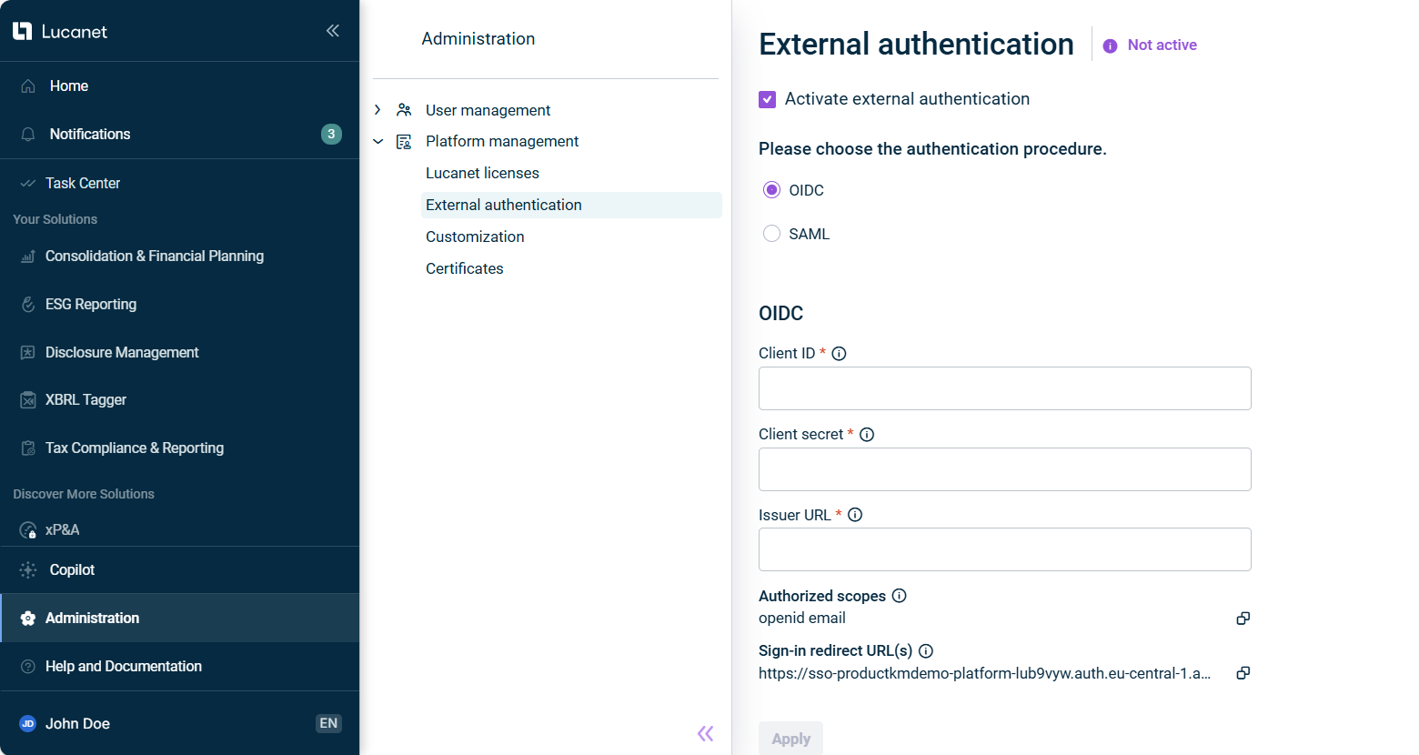Image resolution: width=1419 pixels, height=755 pixels.
Task: Click the Copilot sparkle icon
Action: [x=28, y=569]
